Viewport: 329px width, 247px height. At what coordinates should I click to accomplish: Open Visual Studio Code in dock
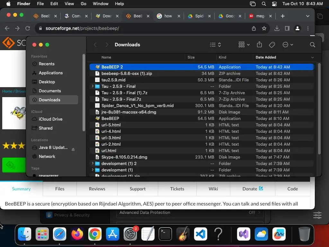[x=200, y=234]
